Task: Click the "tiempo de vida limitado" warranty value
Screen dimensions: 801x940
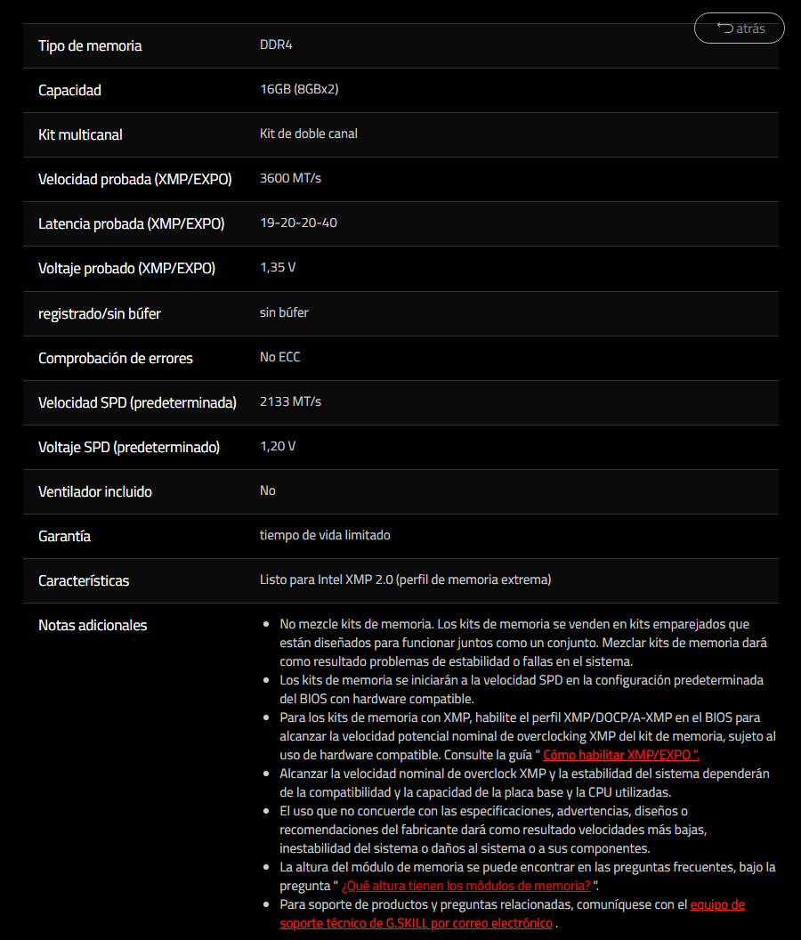Action: (x=325, y=535)
